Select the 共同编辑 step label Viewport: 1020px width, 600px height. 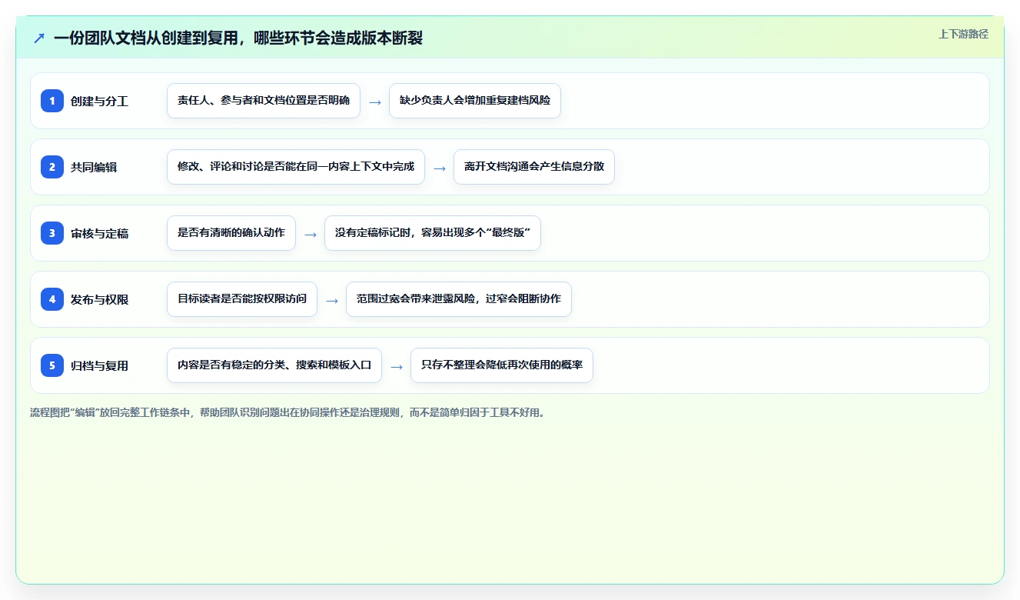[94, 167]
